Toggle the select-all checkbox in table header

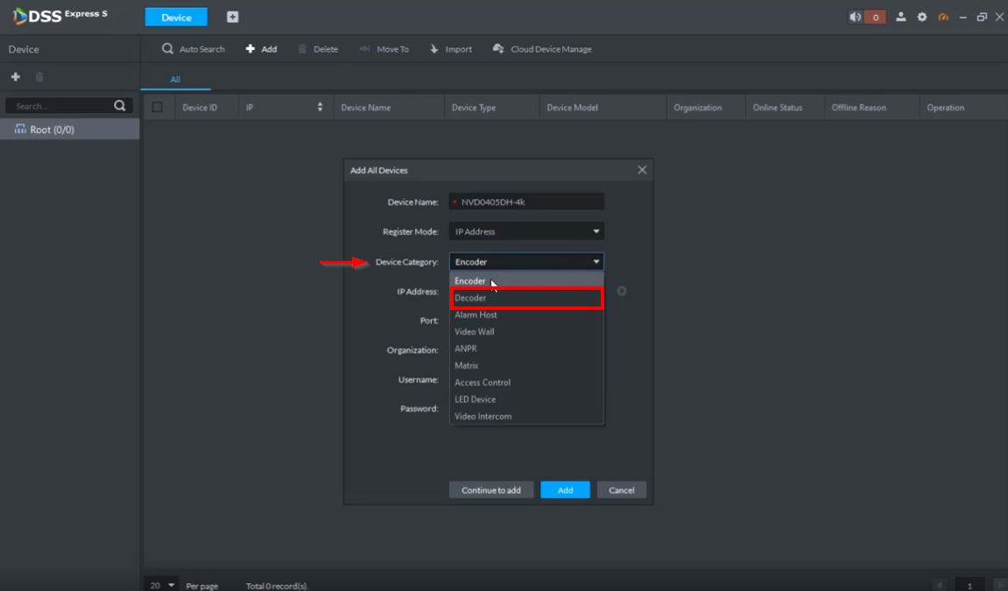click(158, 108)
